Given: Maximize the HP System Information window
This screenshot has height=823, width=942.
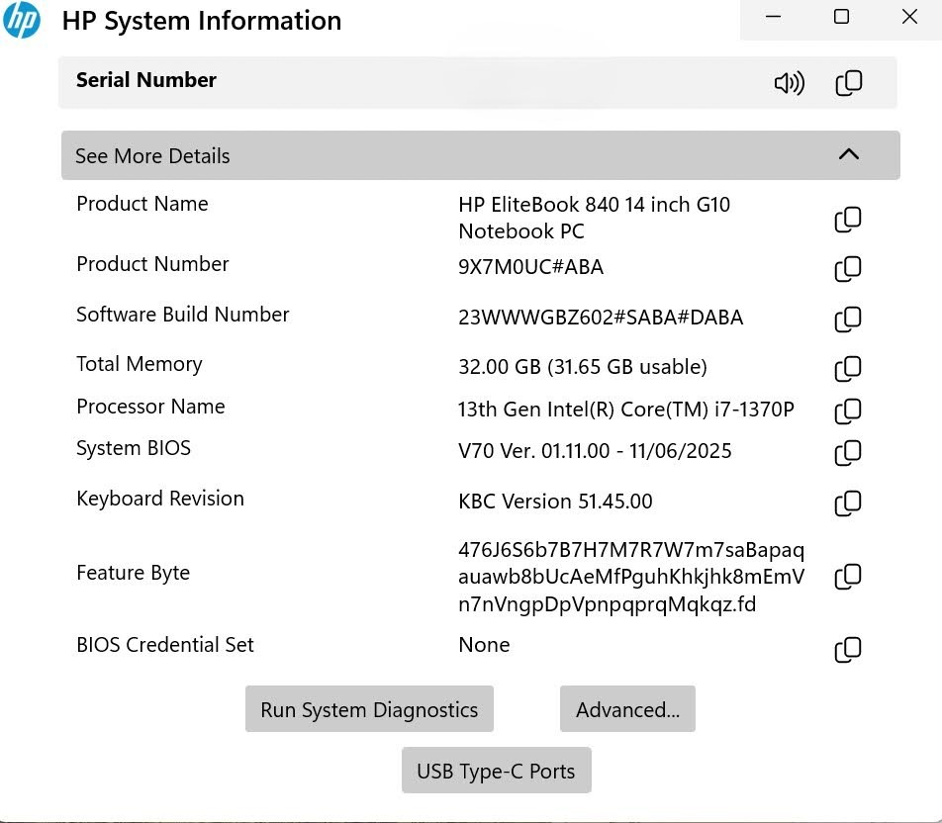Looking at the screenshot, I should tap(841, 17).
